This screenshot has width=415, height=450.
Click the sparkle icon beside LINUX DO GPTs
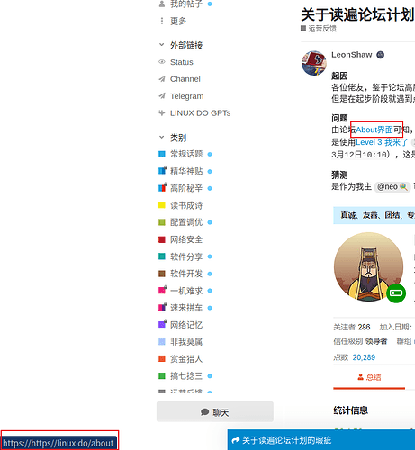click(x=162, y=113)
